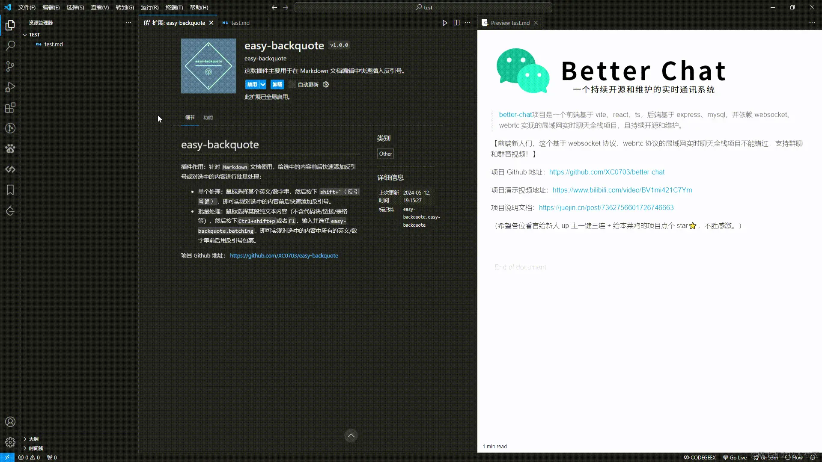Image resolution: width=822 pixels, height=462 pixels.
Task: Open the Extensions view icon
Action: pos(10,108)
